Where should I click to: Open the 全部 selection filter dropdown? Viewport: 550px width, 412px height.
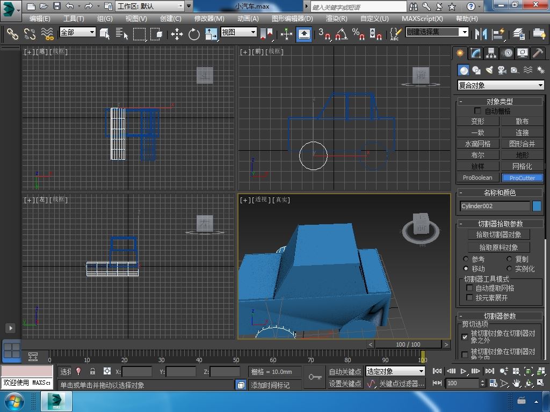(x=77, y=32)
